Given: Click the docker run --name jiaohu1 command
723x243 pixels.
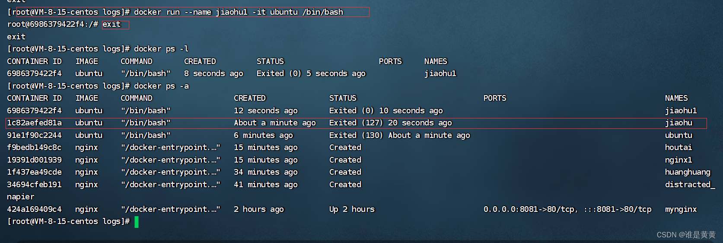Looking at the screenshot, I should point(239,12).
